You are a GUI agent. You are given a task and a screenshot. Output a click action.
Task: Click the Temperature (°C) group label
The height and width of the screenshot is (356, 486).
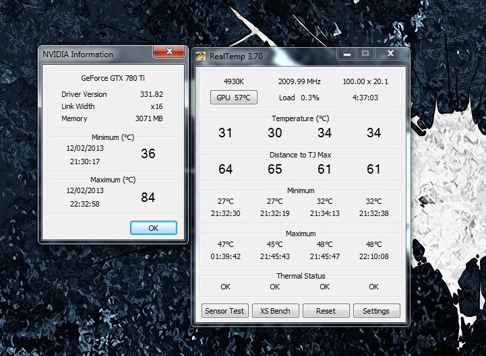(x=301, y=118)
